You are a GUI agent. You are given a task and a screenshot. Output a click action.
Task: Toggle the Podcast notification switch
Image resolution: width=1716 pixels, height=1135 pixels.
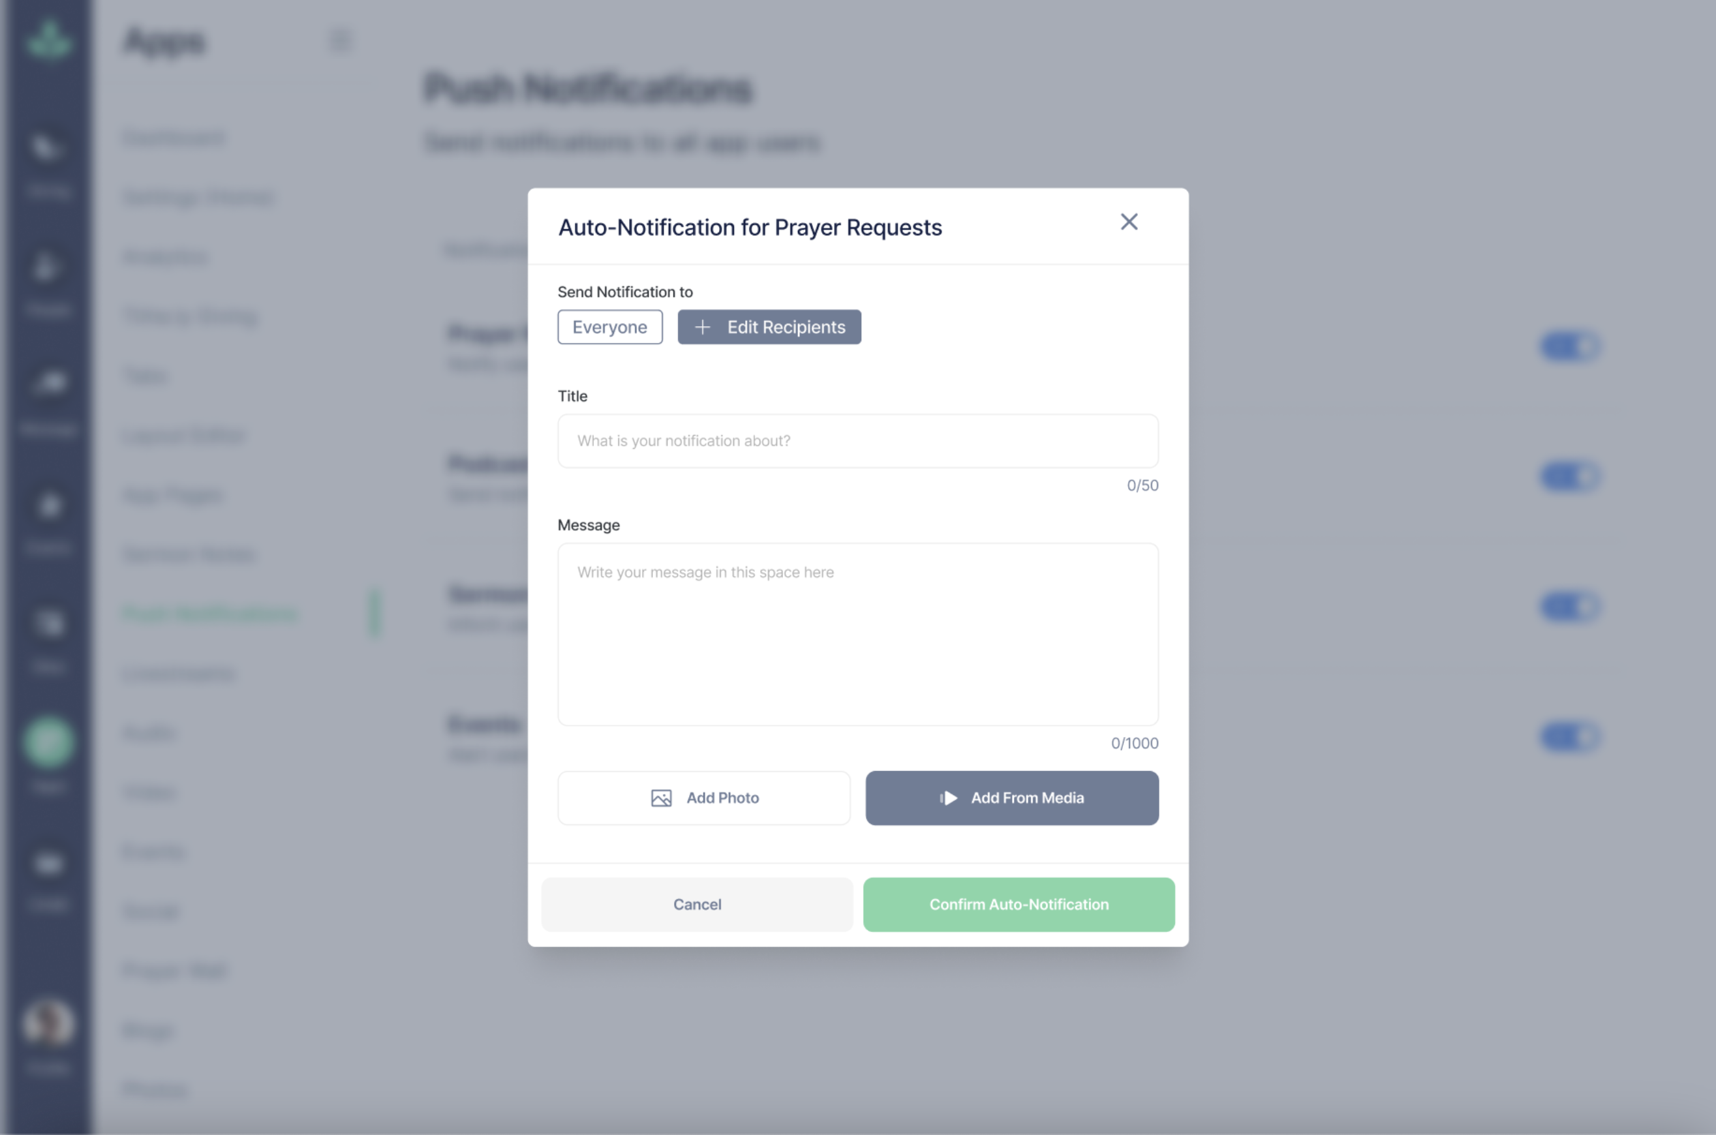(x=1570, y=477)
